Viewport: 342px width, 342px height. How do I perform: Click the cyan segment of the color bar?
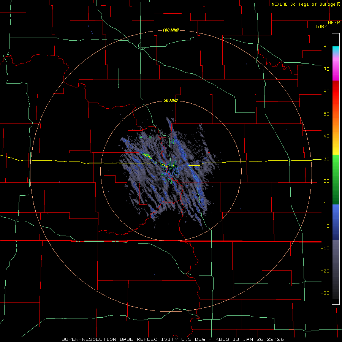tap(336, 50)
